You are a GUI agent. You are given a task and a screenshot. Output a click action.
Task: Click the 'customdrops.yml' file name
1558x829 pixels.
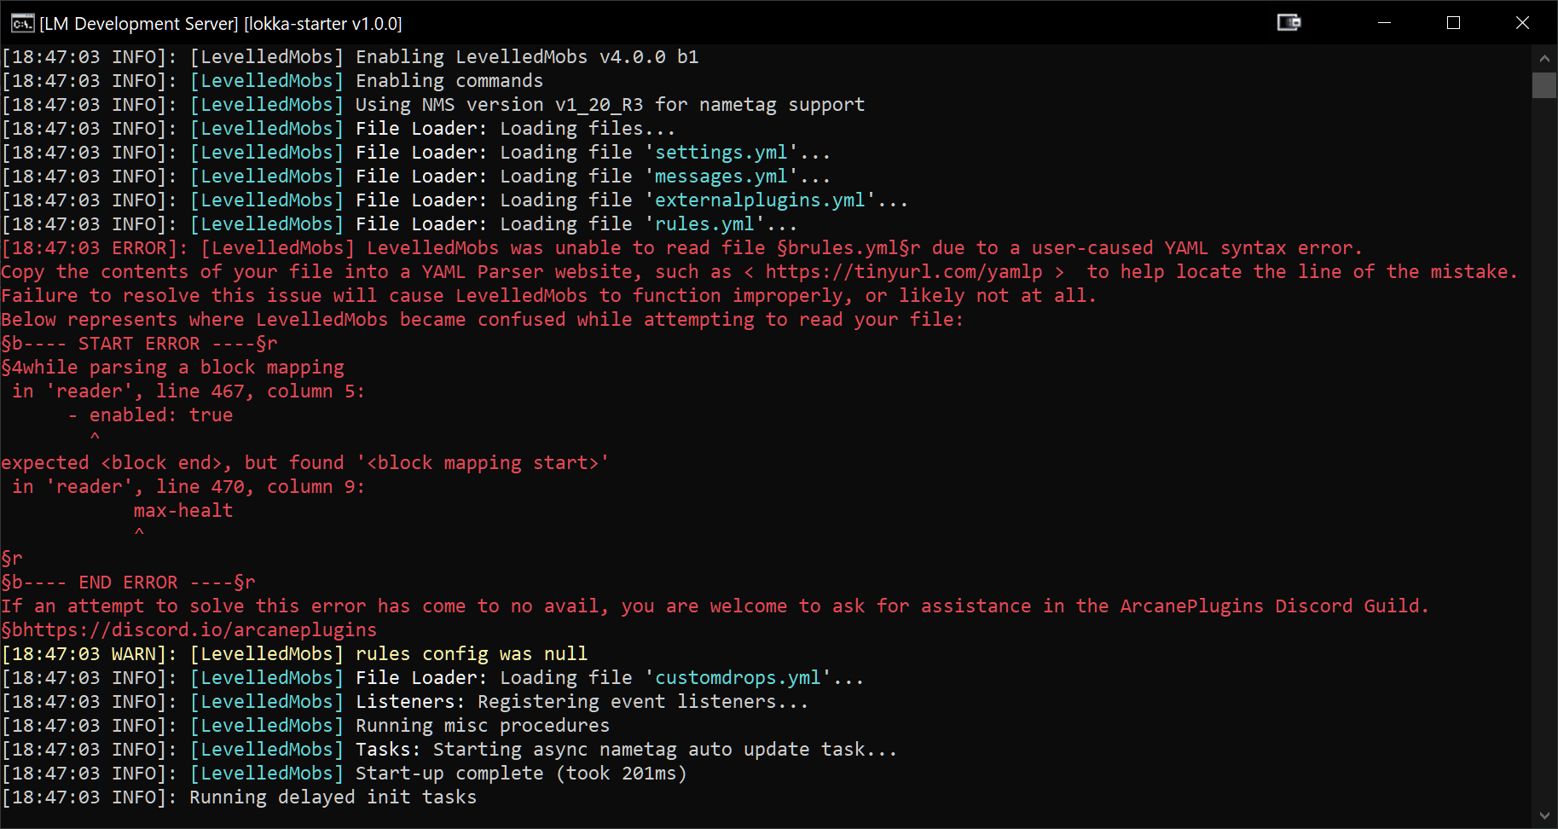(x=738, y=678)
